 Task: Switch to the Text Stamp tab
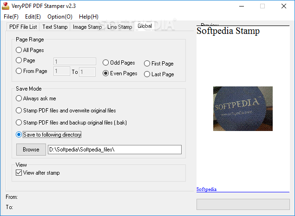point(55,27)
